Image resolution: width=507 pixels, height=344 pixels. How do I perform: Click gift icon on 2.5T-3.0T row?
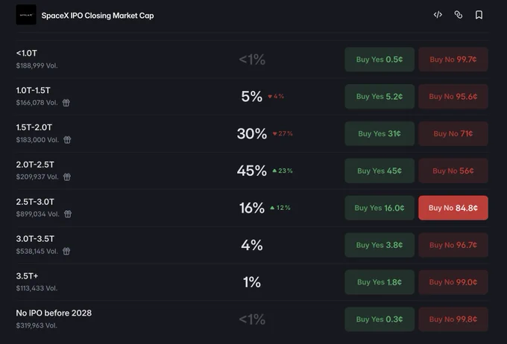68,214
